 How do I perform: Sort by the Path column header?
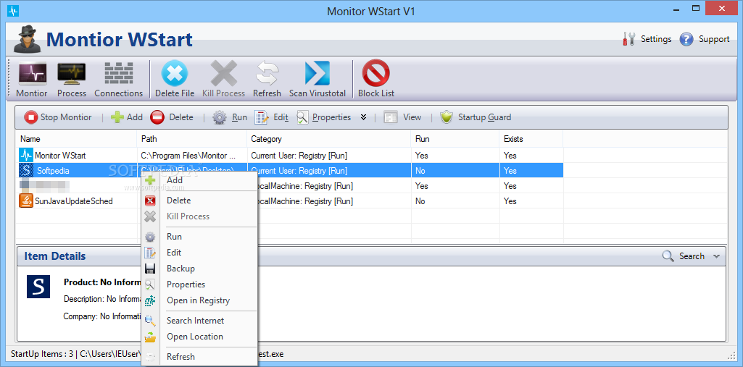(192, 139)
